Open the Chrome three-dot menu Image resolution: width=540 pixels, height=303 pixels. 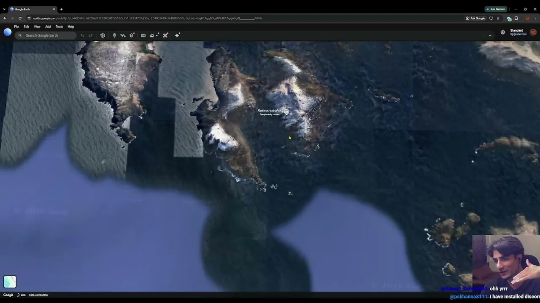point(535,18)
